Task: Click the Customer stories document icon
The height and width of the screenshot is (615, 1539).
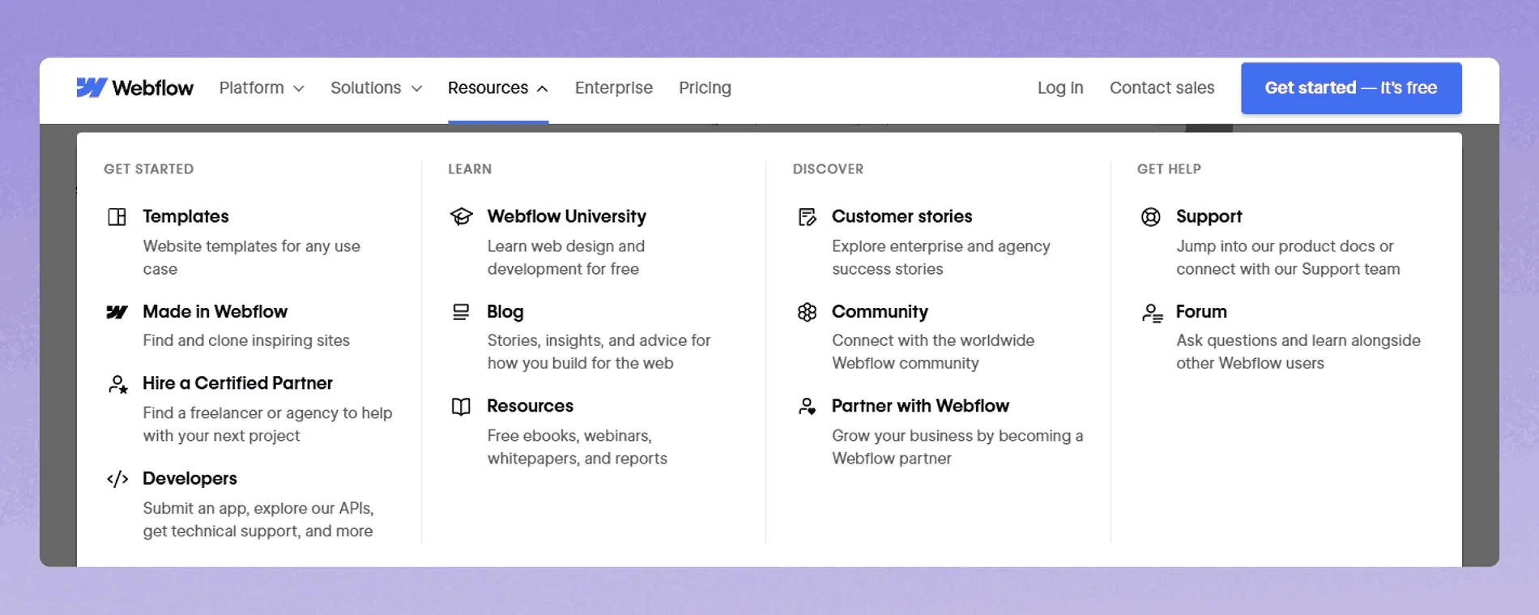Action: [x=807, y=216]
